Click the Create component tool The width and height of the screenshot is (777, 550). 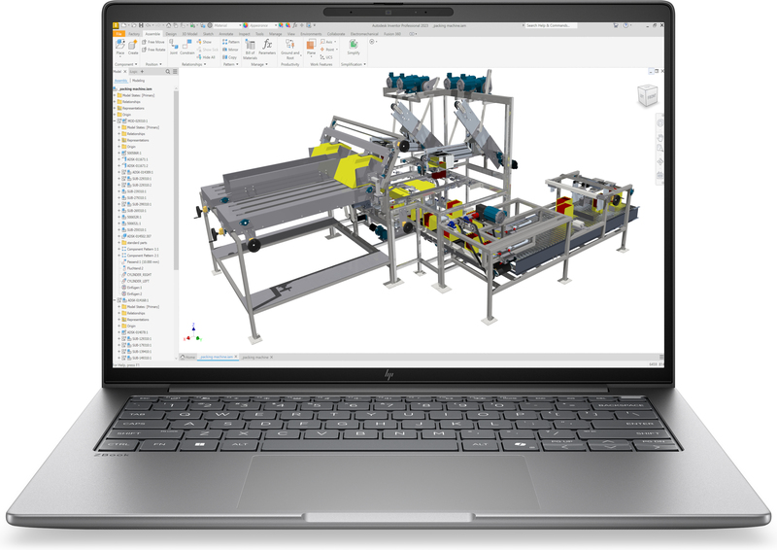[133, 48]
